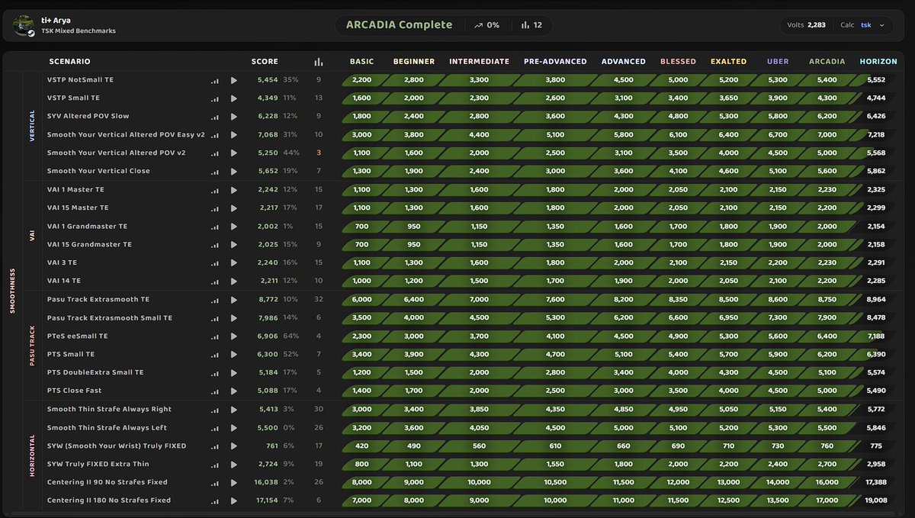The height and width of the screenshot is (518, 915).
Task: Click the horizon value 5,552
Action: [877, 80]
